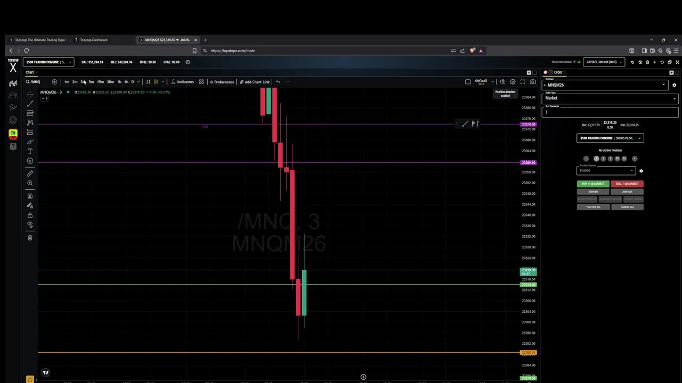
Task: Toggle hide all drawings eye
Action: [30, 225]
